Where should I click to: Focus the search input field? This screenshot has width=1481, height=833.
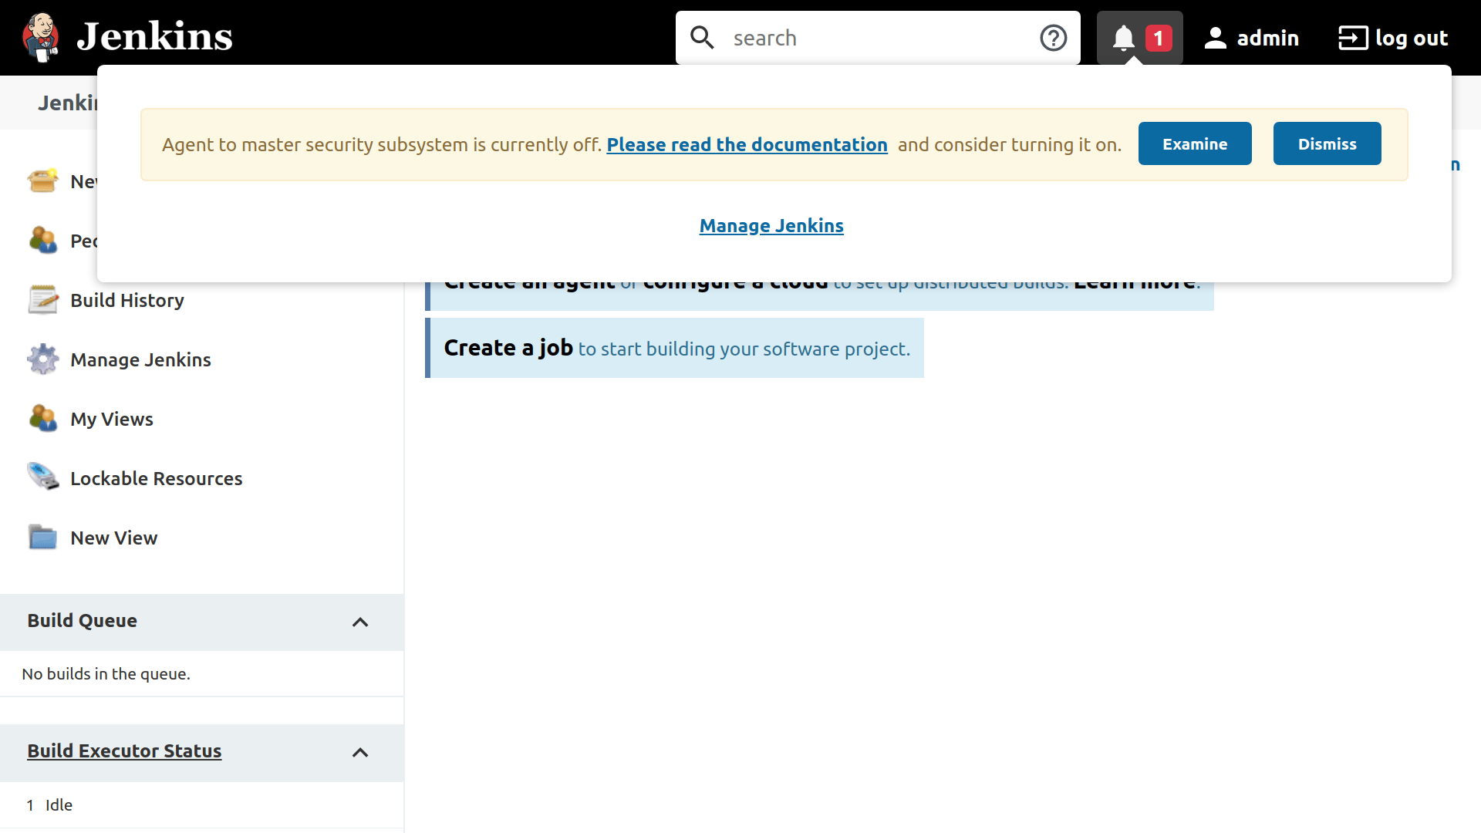click(x=879, y=38)
